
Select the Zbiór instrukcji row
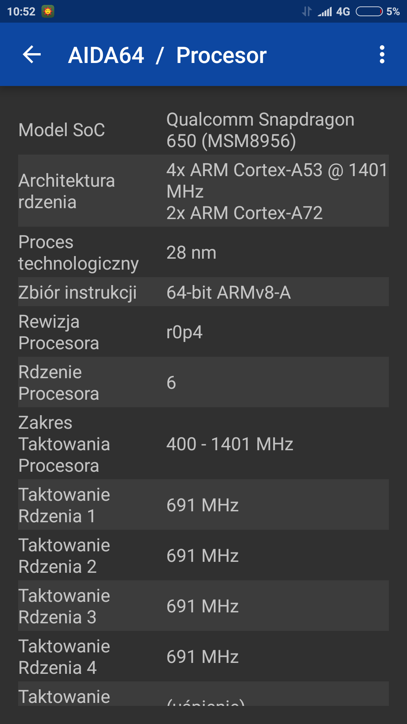203,292
